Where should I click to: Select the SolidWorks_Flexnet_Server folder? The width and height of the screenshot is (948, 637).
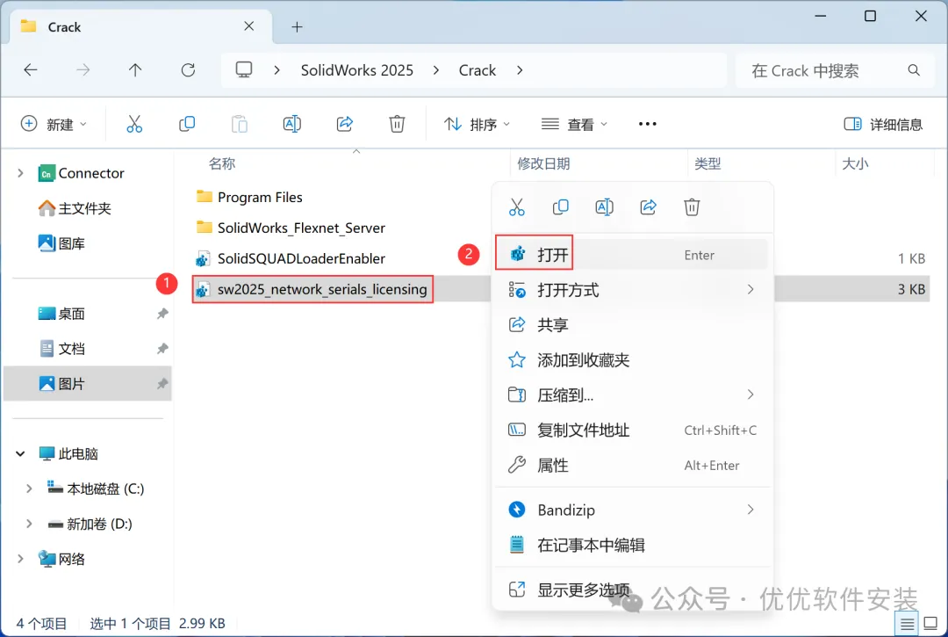pos(301,228)
